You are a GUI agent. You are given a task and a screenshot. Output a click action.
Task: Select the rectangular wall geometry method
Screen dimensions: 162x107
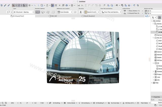[x=48, y=12]
